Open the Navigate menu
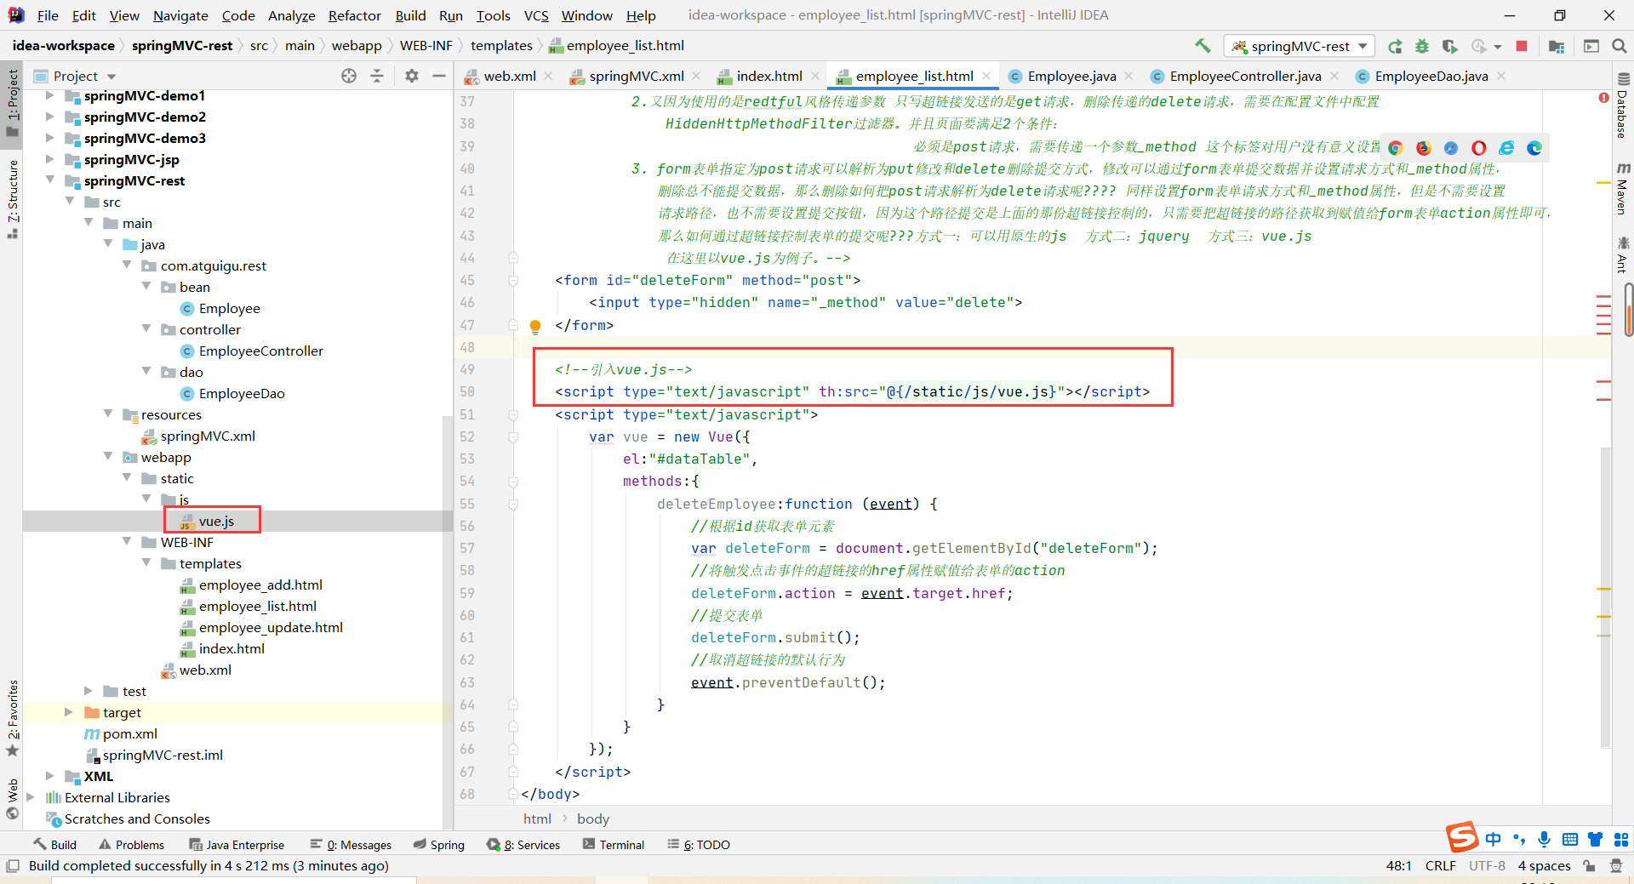 [180, 15]
